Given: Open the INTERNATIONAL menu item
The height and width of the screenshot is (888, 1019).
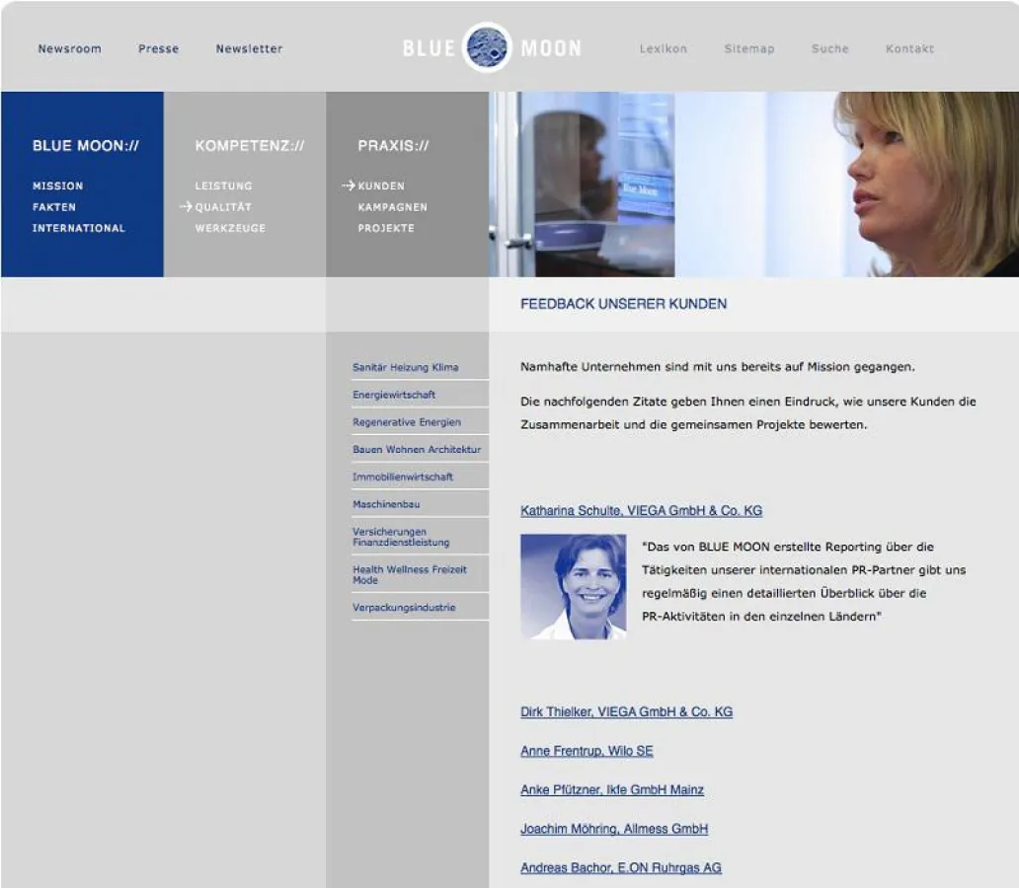Looking at the screenshot, I should 79,228.
